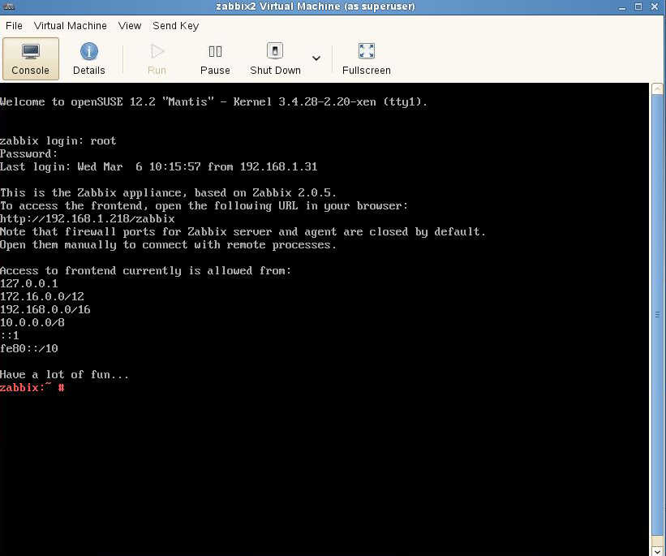Click the '192.168.0.0/16' line

[45, 309]
